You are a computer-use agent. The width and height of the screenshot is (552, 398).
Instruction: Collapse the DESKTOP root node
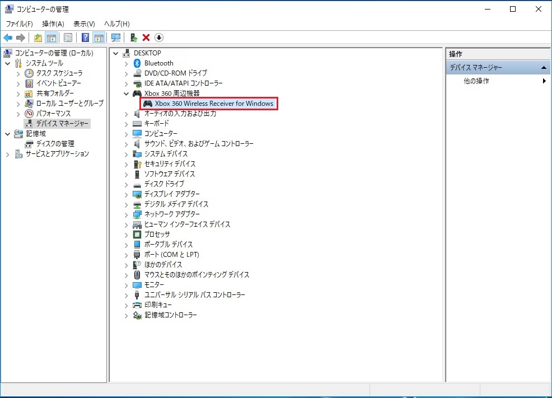[x=115, y=54]
